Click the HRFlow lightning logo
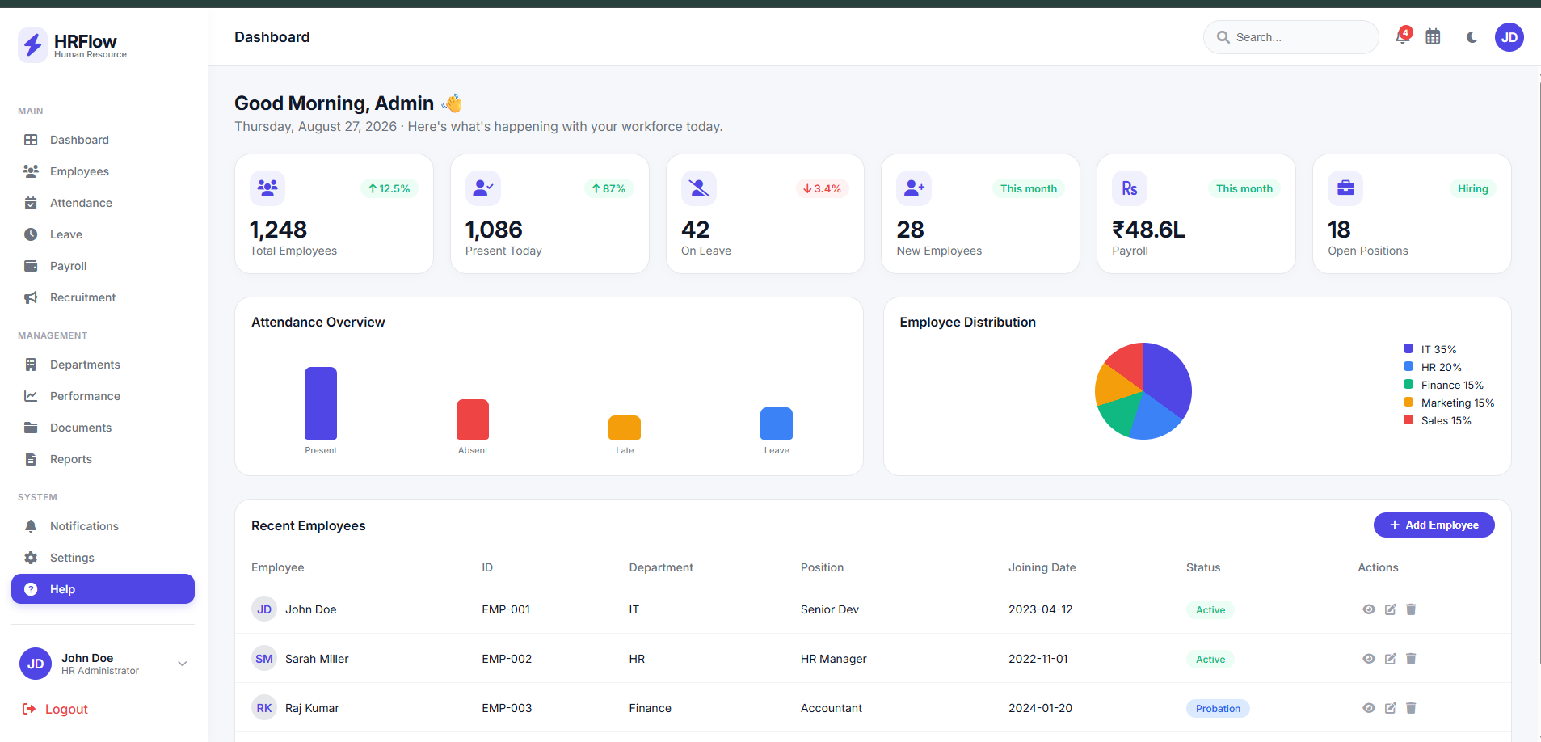 tap(33, 45)
